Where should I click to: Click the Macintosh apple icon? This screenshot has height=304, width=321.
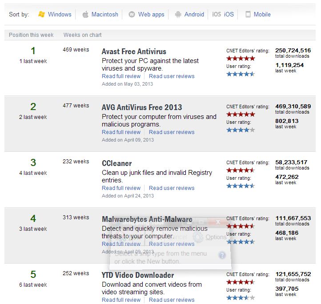[x=85, y=14]
